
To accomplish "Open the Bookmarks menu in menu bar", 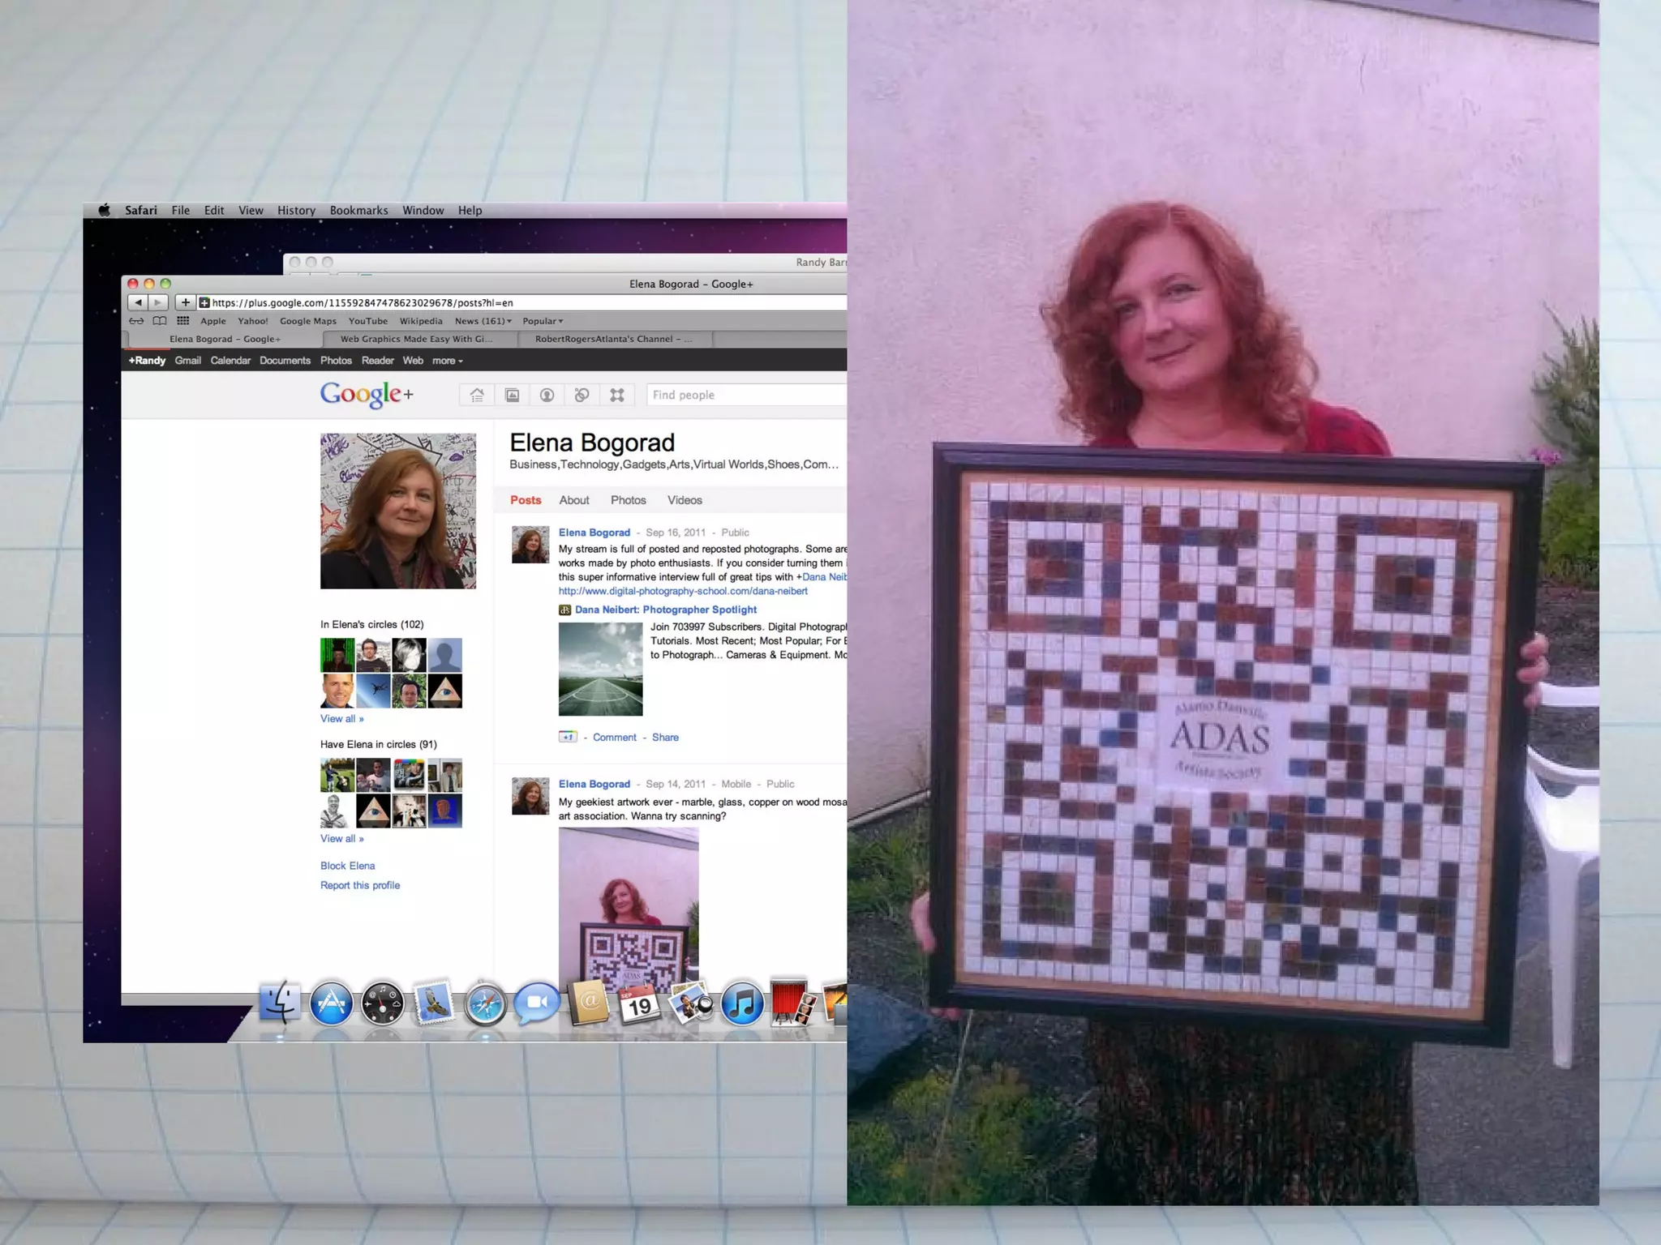I will click(358, 210).
